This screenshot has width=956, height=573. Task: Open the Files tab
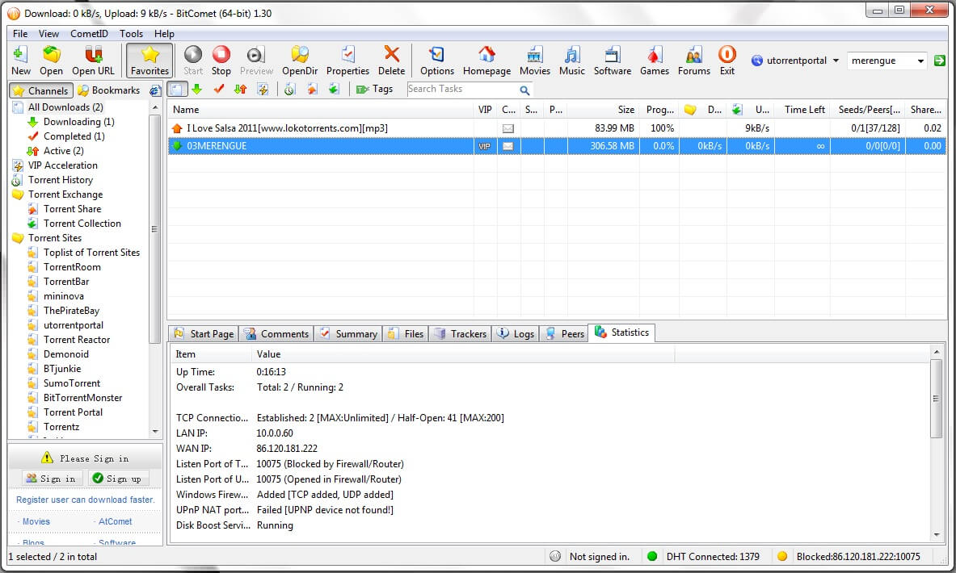tap(406, 333)
